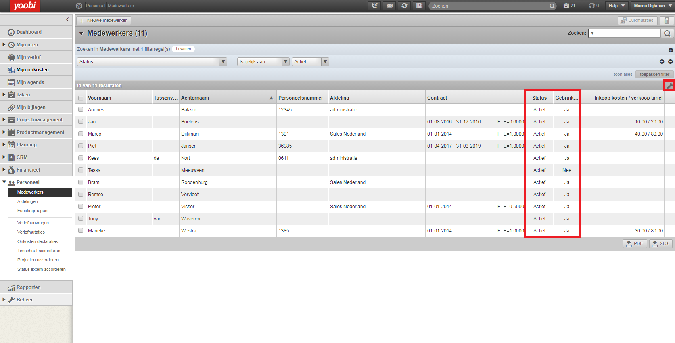The width and height of the screenshot is (675, 343).
Task: Open the Actief value dropdown
Action: (x=310, y=62)
